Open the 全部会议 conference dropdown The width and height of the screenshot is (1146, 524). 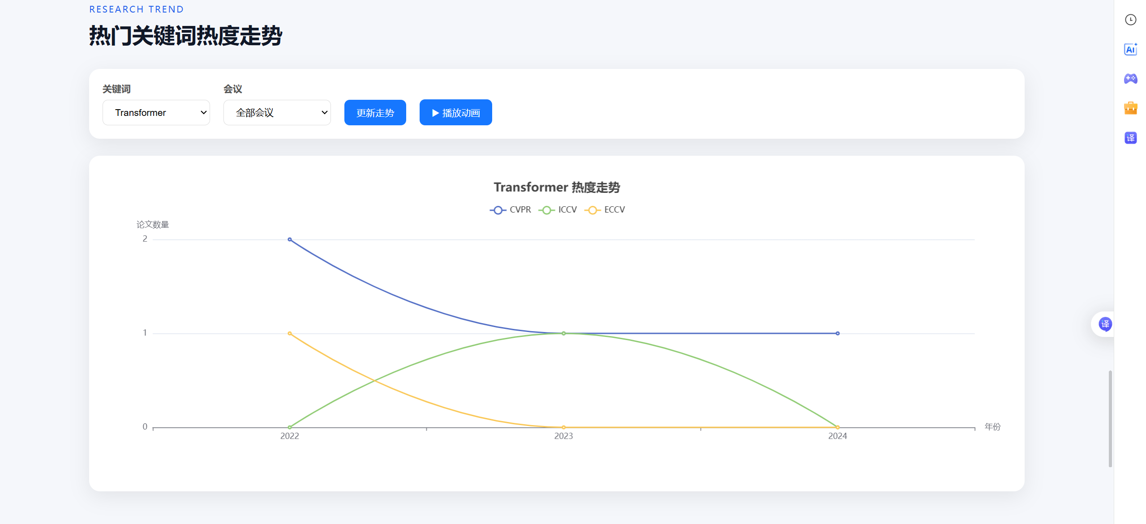pyautogui.click(x=277, y=113)
